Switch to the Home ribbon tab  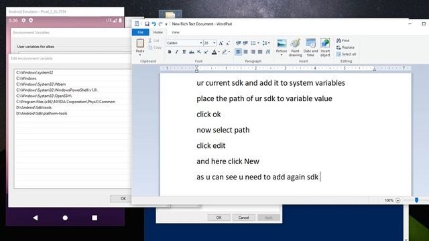(x=158, y=32)
